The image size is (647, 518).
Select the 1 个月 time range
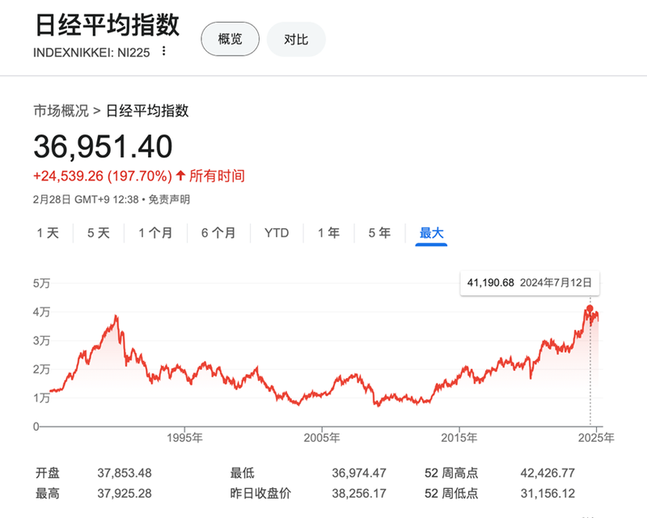pyautogui.click(x=155, y=233)
